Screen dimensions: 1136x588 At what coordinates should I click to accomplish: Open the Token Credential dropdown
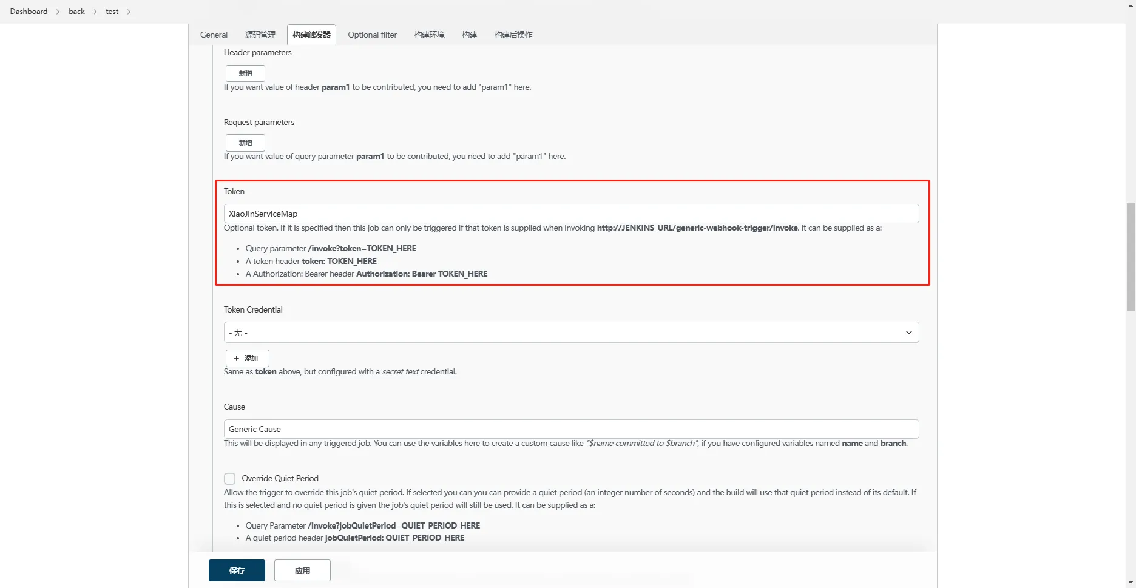pos(570,333)
